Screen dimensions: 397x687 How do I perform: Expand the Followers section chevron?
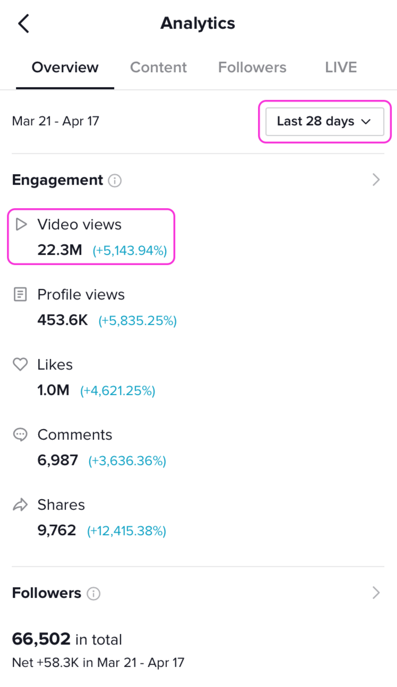coord(376,593)
